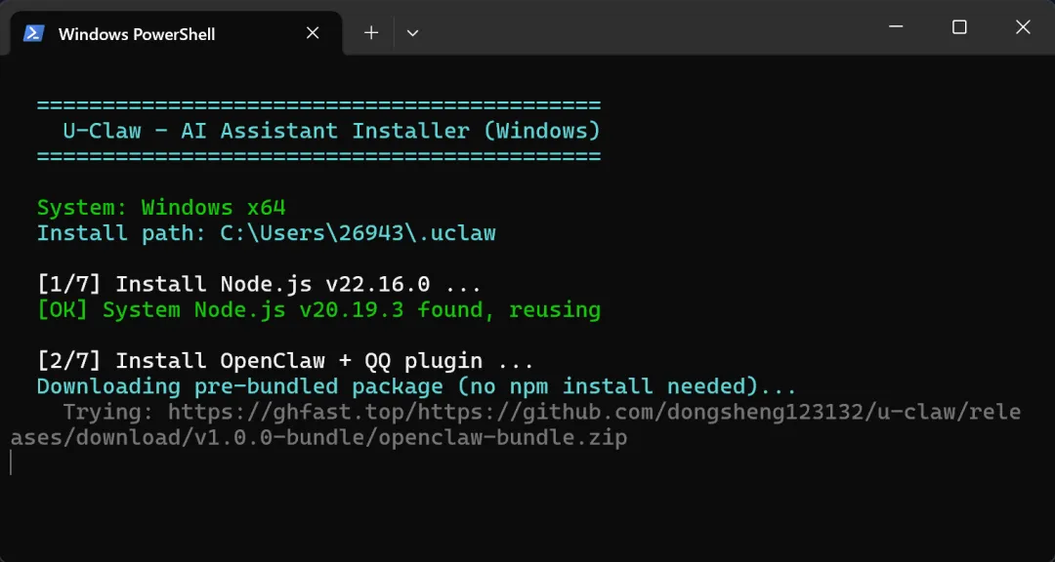Screen dimensions: 1055x562
Task: Close the Windows PowerShell tab
Action: (313, 33)
